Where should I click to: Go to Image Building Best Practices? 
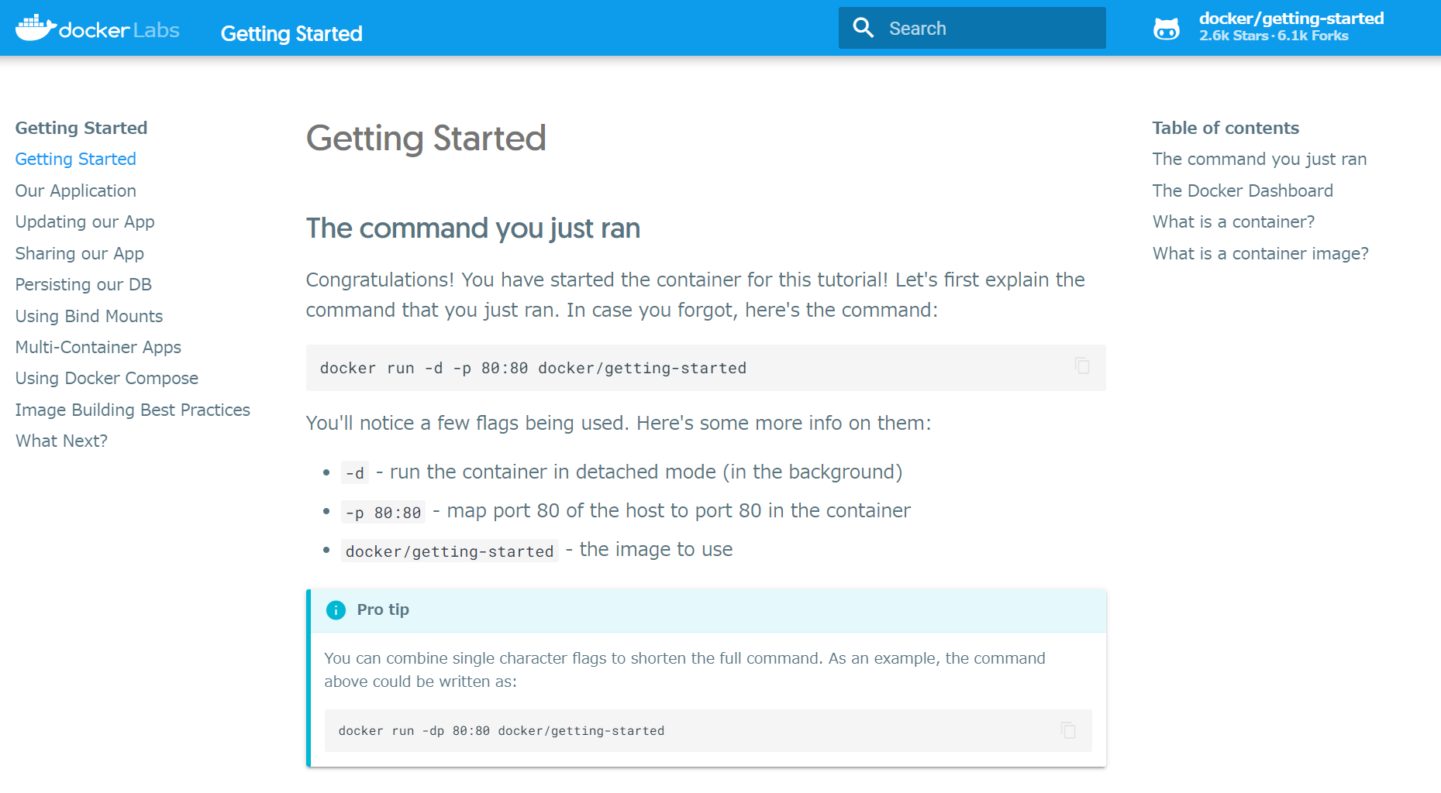tap(133, 410)
